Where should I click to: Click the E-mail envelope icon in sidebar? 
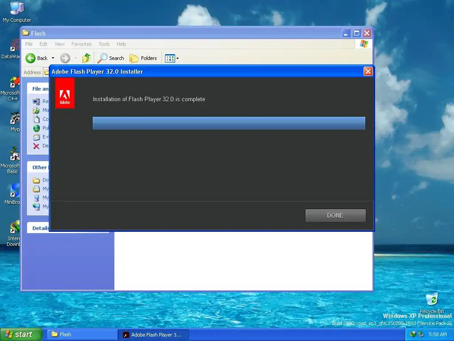point(36,137)
